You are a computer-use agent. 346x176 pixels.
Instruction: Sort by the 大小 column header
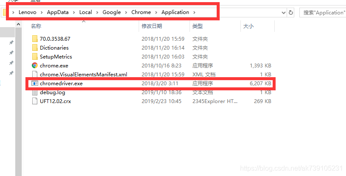click(248, 26)
